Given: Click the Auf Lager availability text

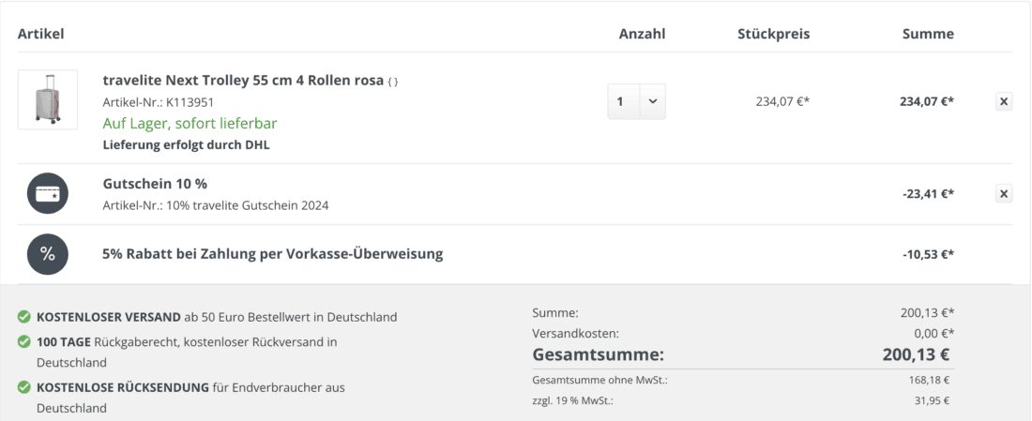Looking at the screenshot, I should click(x=190, y=124).
